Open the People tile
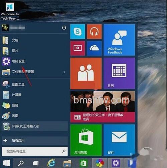Viewport: 167px width, 168px height. click(86, 73)
